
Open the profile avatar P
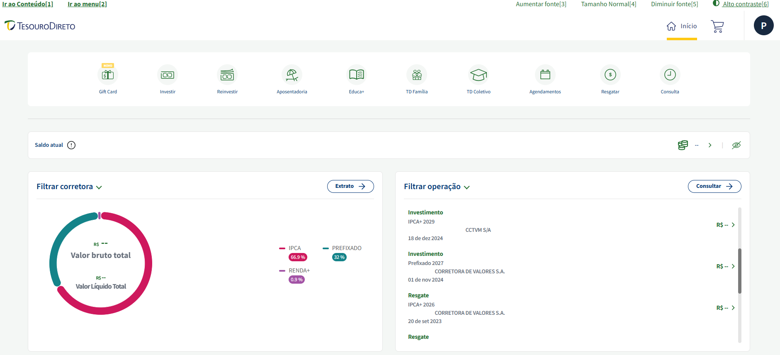click(764, 25)
